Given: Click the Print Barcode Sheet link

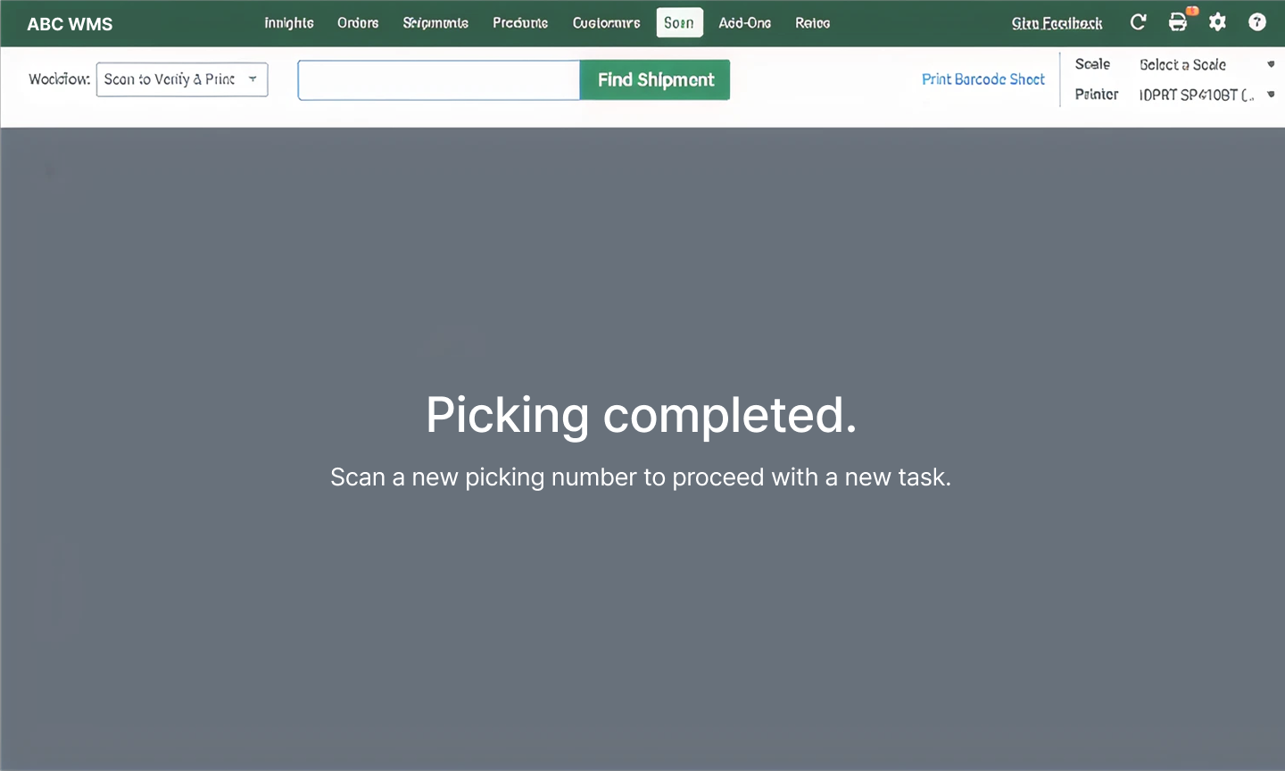Looking at the screenshot, I should click(x=982, y=79).
